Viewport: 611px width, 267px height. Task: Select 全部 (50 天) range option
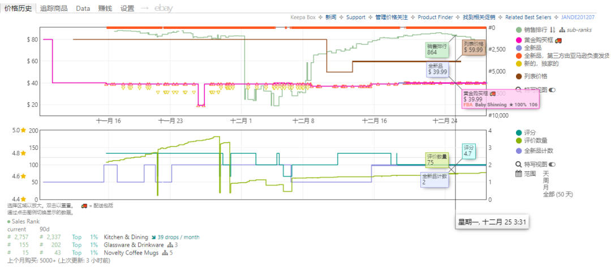(x=557, y=194)
